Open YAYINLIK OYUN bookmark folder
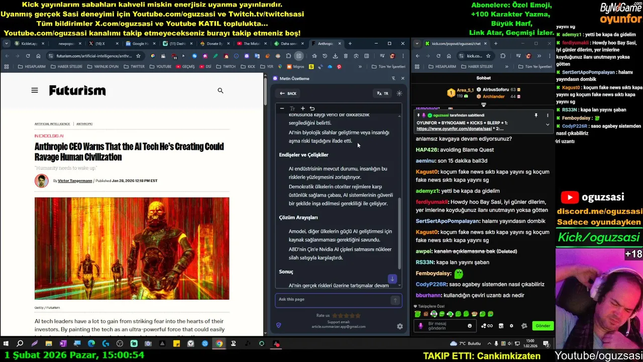Viewport: 643px width, 362px height. (x=102, y=66)
